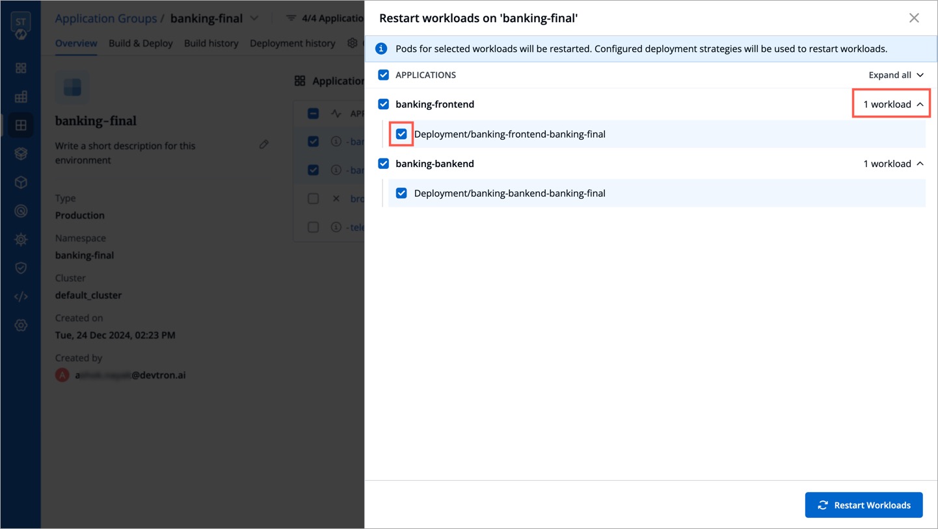The height and width of the screenshot is (529, 938).
Task: Click the Application Groups breadcrumb link
Action: (x=106, y=18)
